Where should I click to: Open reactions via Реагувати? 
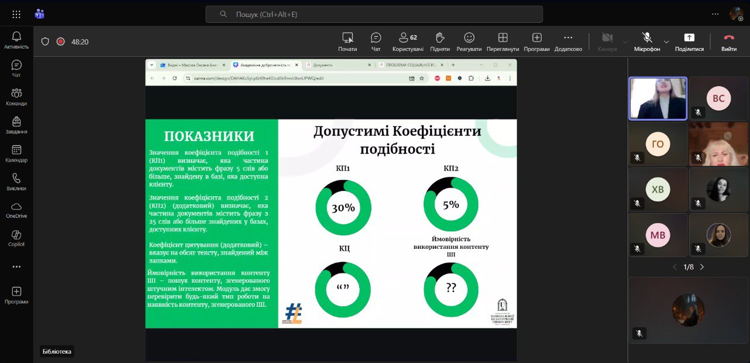click(x=469, y=42)
